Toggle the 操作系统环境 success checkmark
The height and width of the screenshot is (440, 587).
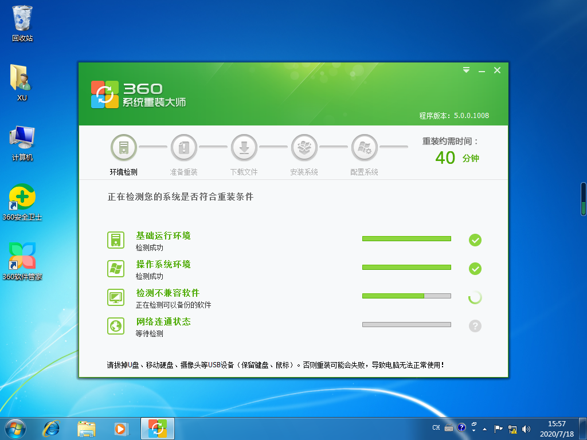[x=475, y=268]
